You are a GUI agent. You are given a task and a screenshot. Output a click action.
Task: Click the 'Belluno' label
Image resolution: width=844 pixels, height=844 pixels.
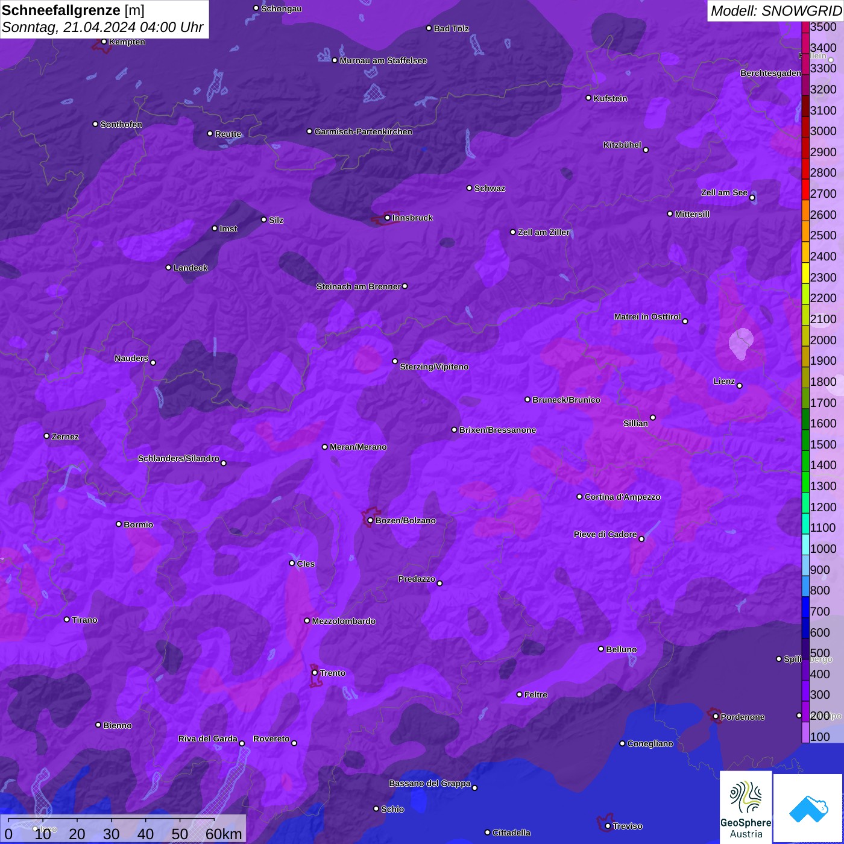click(x=621, y=649)
